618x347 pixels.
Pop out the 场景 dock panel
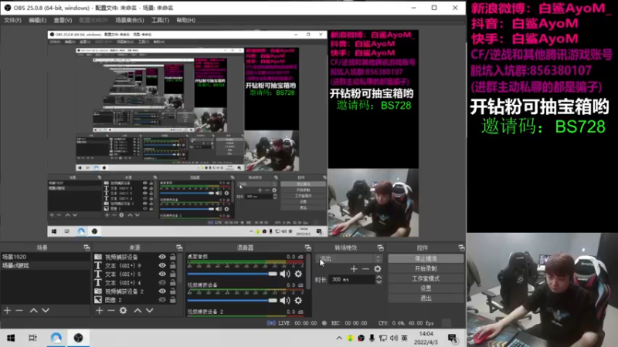click(x=87, y=248)
